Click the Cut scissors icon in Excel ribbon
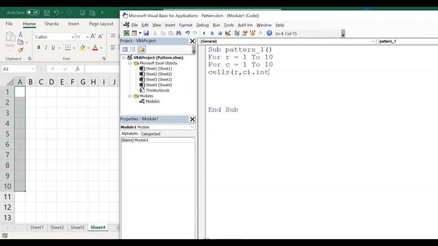Screen dimensions: 438x246 click(21, 35)
